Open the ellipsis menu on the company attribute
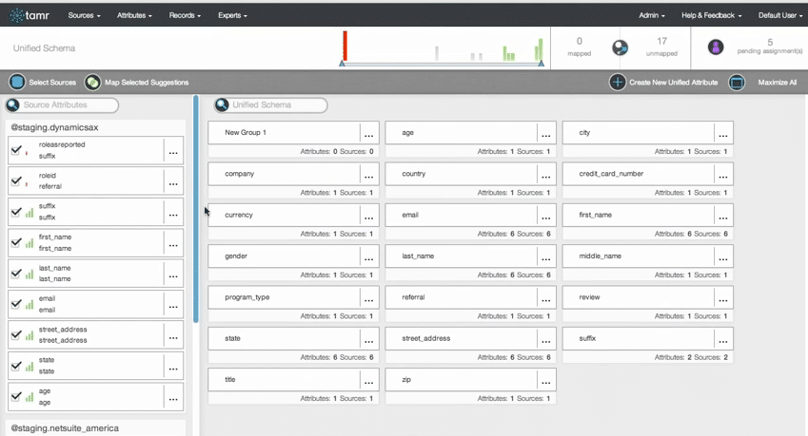The height and width of the screenshot is (436, 808). pyautogui.click(x=368, y=176)
